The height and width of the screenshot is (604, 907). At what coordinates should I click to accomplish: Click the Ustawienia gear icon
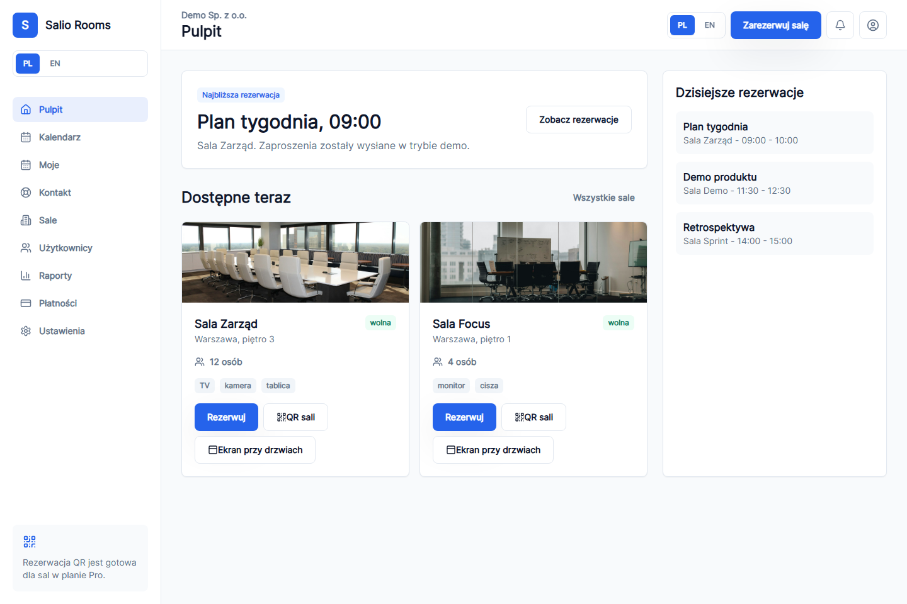point(26,331)
